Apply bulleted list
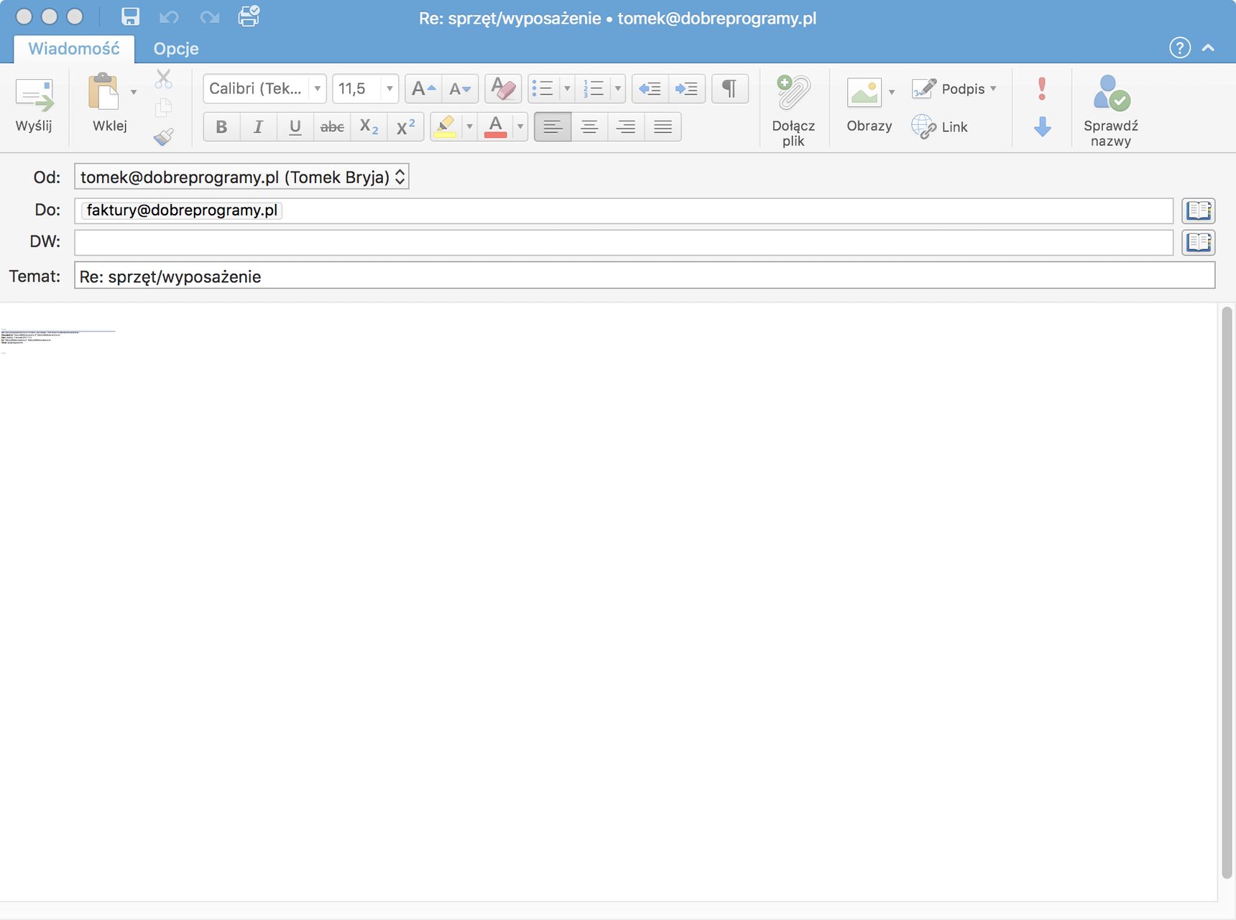This screenshot has width=1236, height=920. click(543, 89)
